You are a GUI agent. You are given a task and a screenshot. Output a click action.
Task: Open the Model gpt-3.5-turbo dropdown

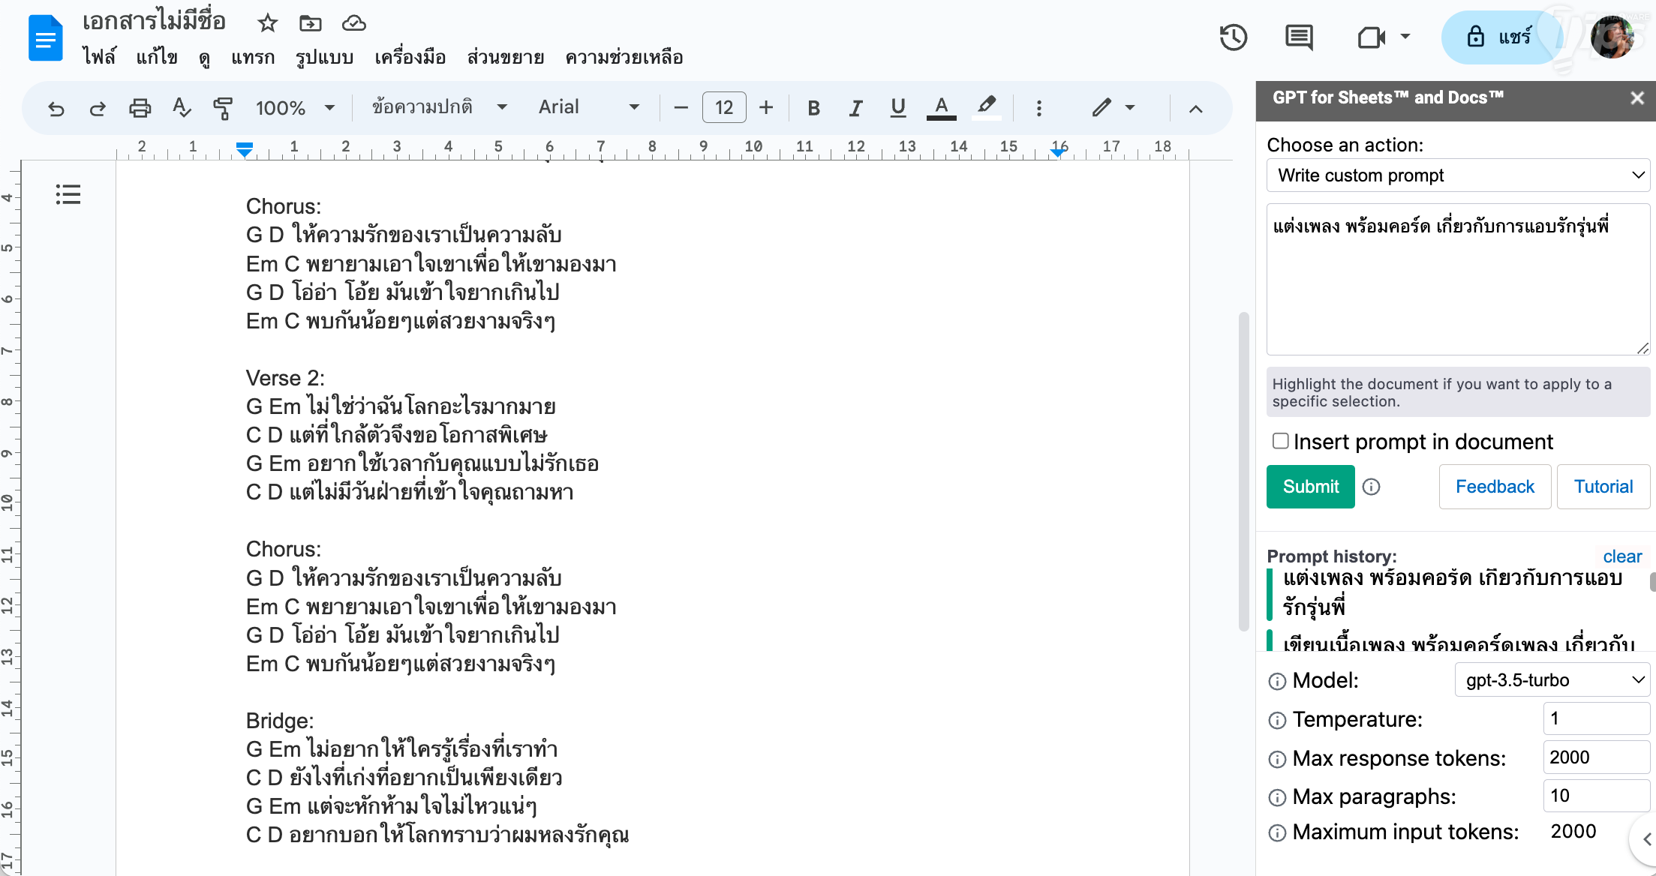[x=1551, y=680]
